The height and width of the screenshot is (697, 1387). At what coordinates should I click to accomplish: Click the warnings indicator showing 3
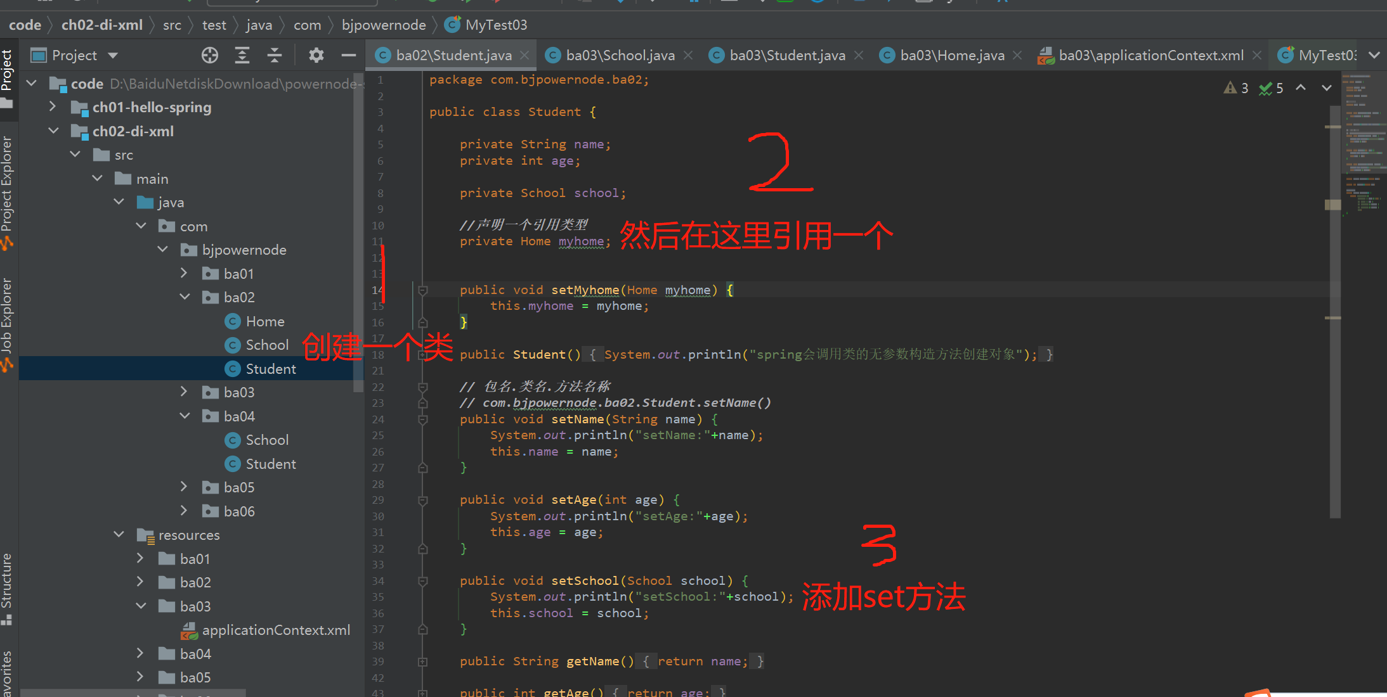coord(1236,88)
